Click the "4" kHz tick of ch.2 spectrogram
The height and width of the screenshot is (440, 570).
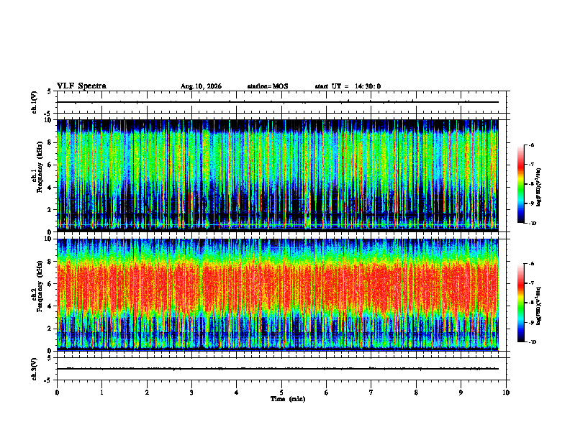tap(50, 306)
